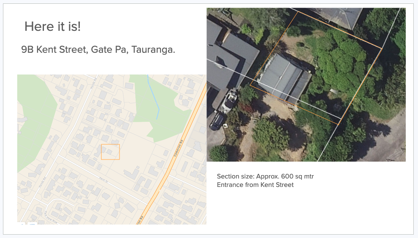Click the second cropped control button below the map

point(33,223)
